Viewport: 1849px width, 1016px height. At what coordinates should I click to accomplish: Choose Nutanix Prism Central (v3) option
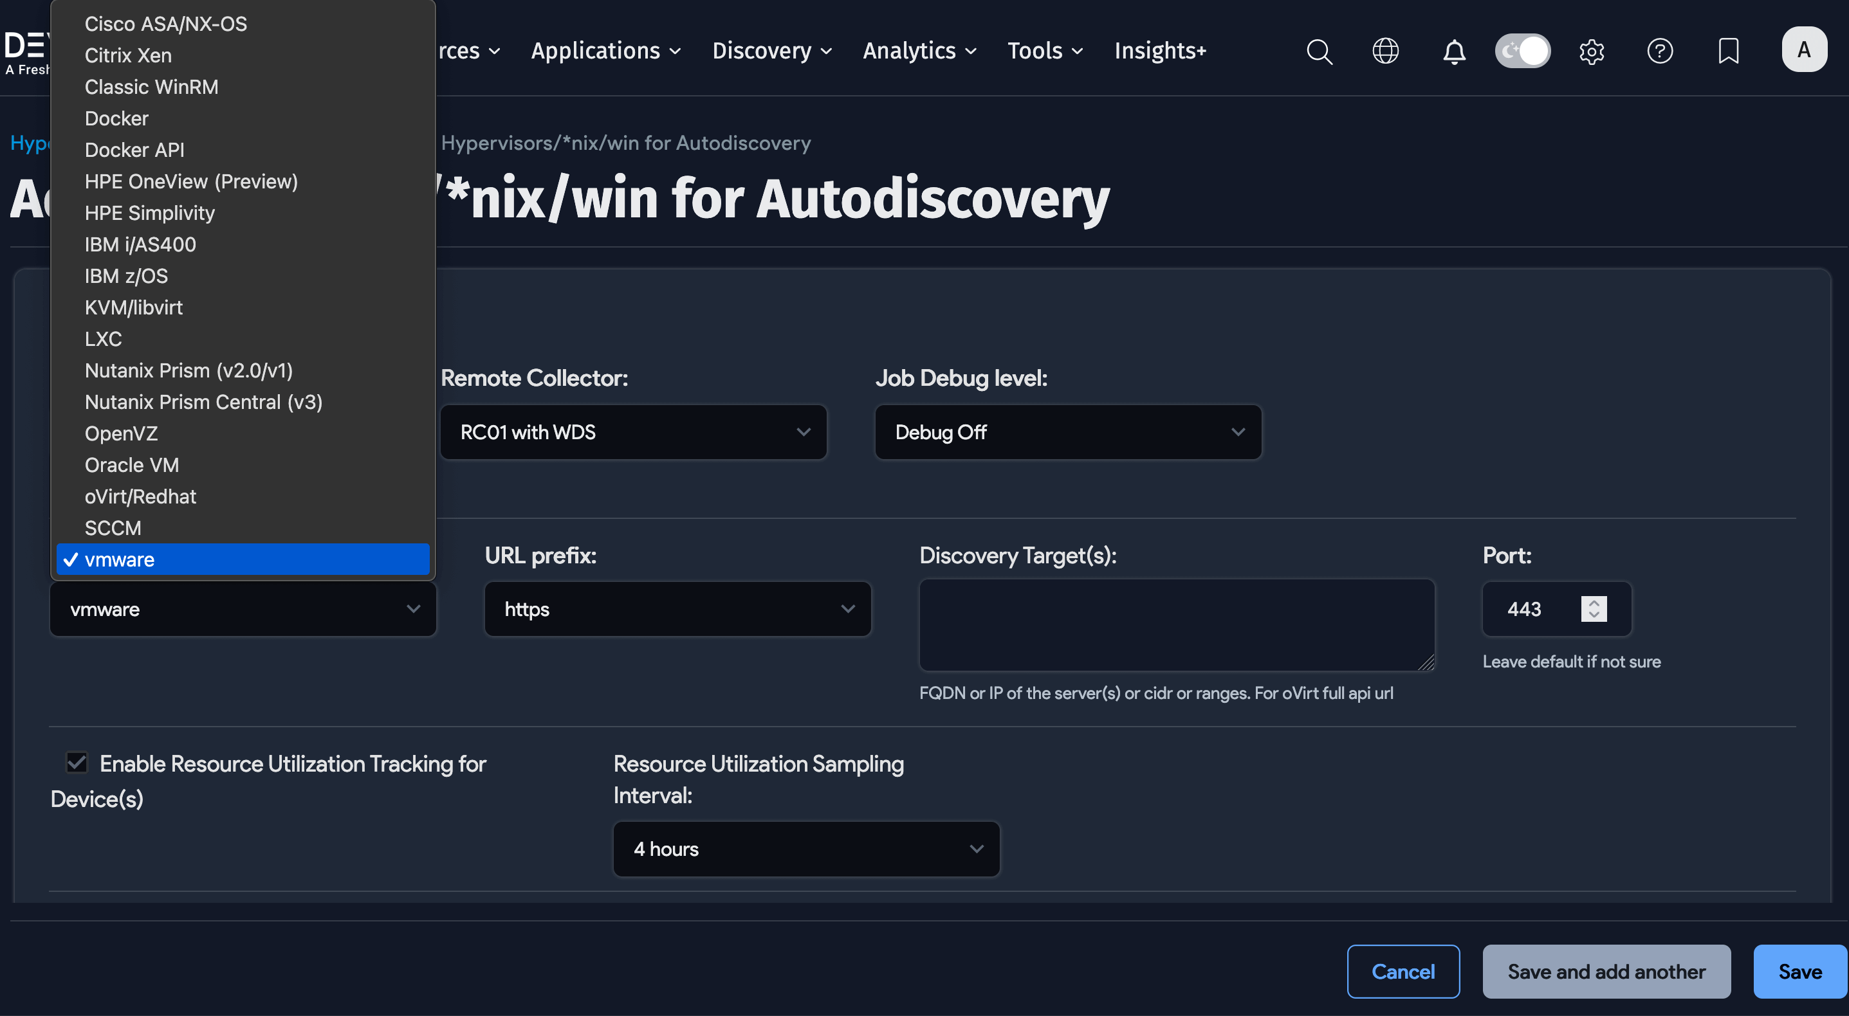coord(203,402)
